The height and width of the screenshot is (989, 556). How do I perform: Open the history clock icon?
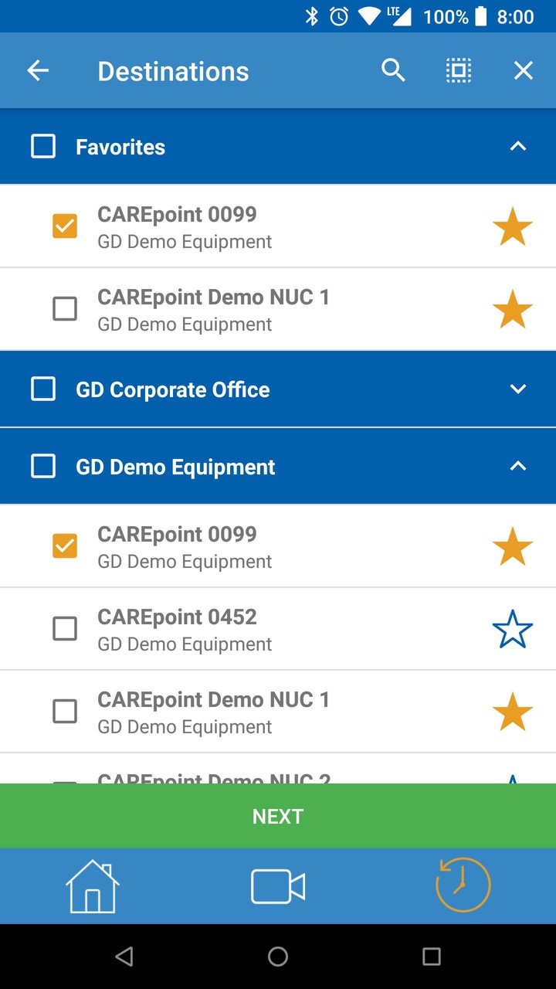(463, 885)
